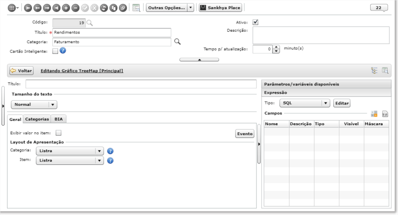
Task: Click the Visível column header
Action: (352, 124)
